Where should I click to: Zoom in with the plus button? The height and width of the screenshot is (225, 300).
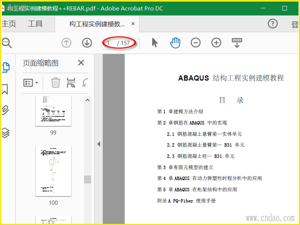216,42
